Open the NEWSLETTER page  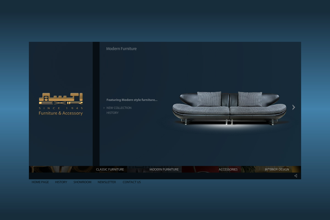pos(107,182)
